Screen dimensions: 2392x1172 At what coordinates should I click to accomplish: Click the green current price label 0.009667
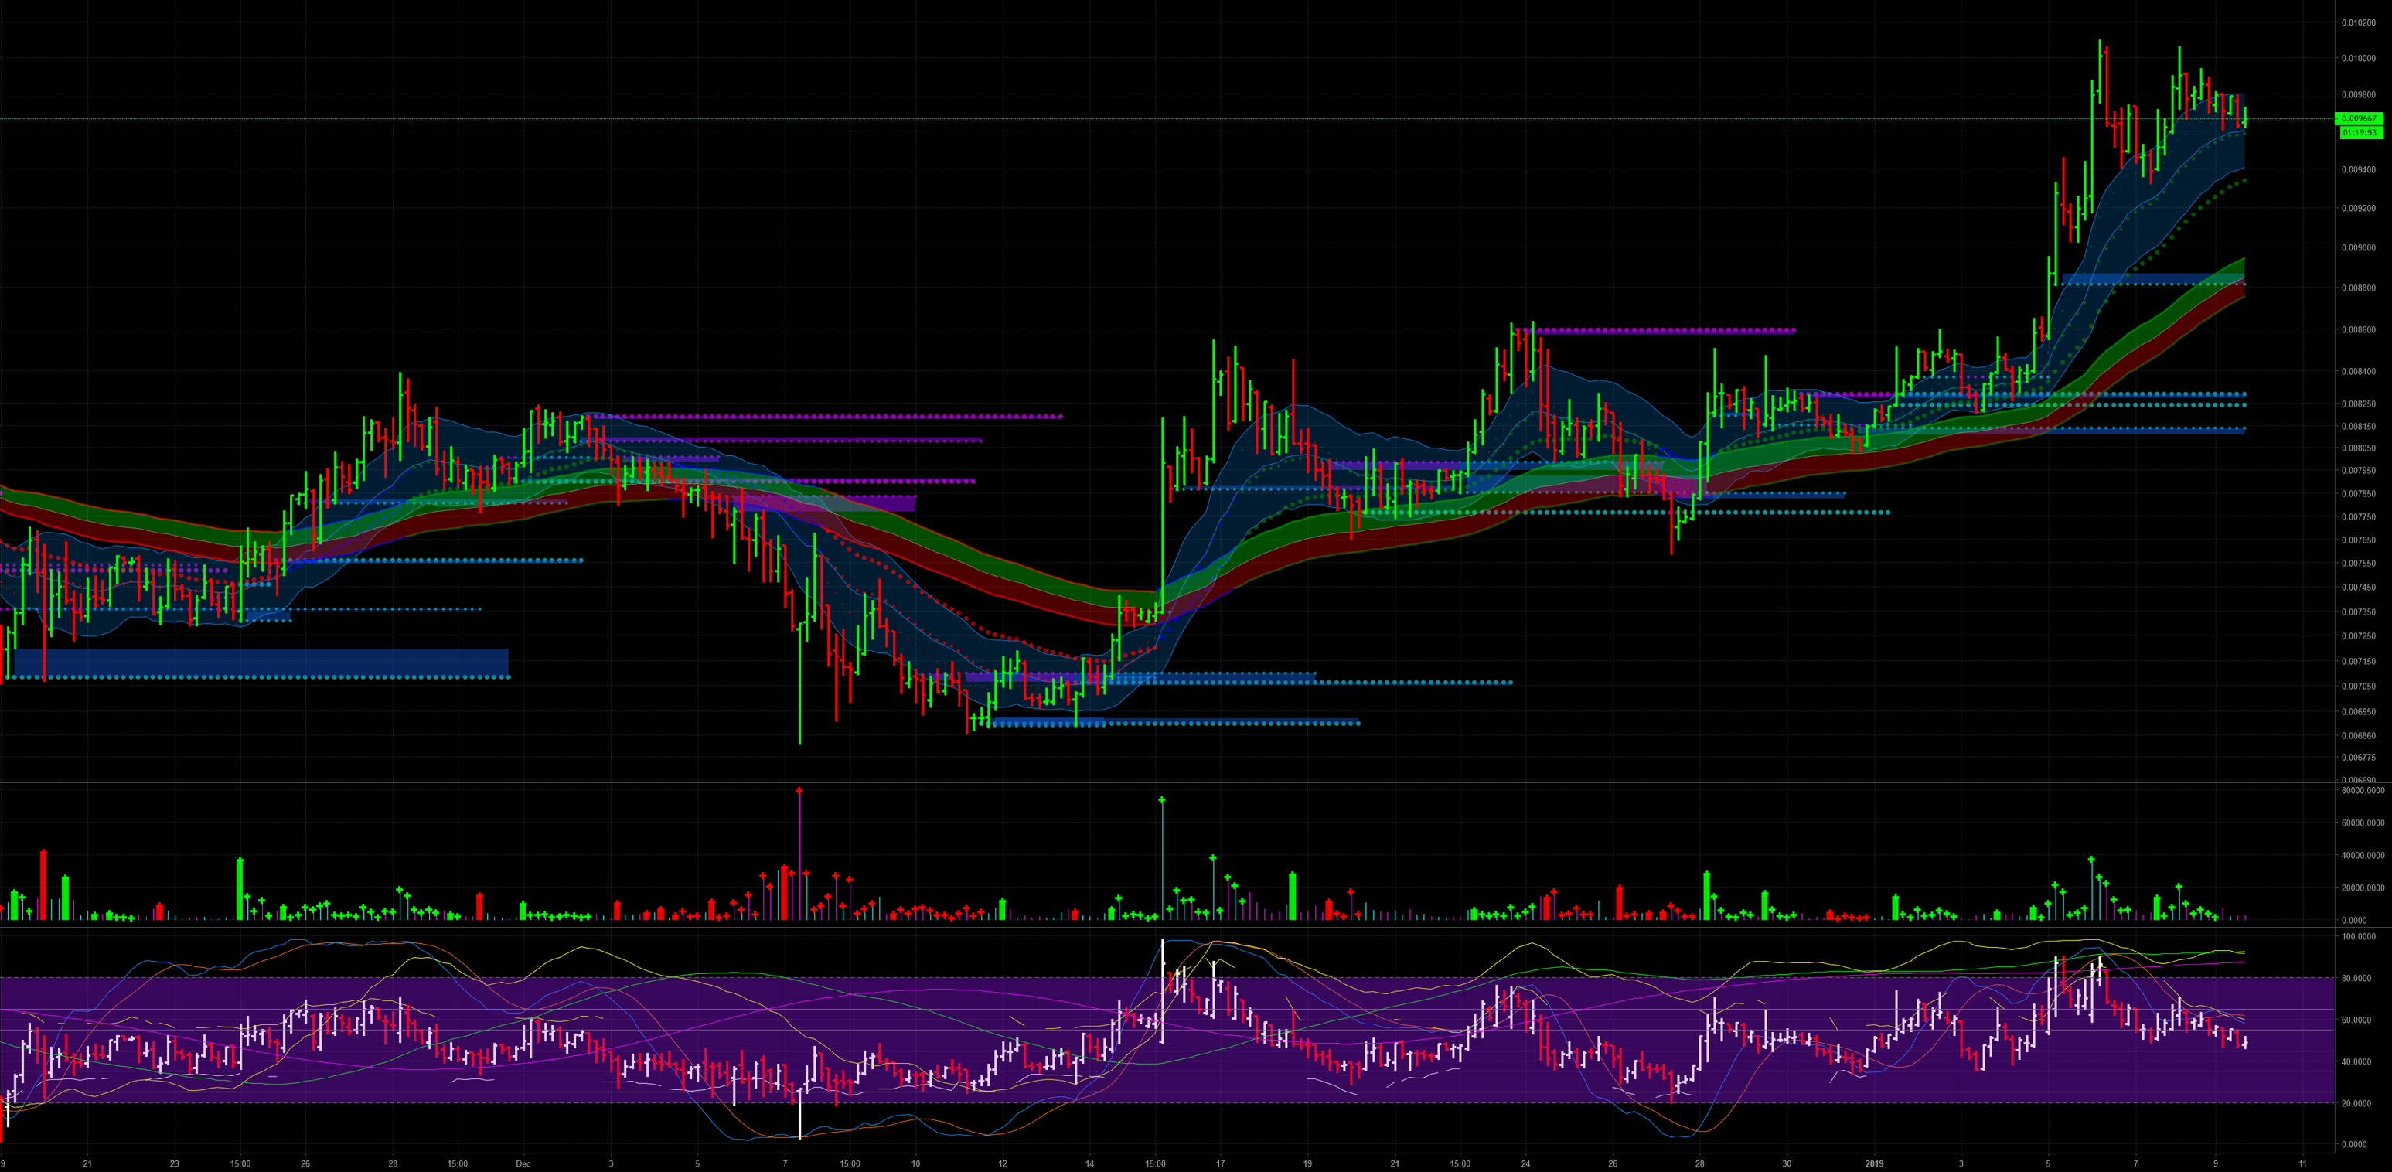pyautogui.click(x=2359, y=119)
